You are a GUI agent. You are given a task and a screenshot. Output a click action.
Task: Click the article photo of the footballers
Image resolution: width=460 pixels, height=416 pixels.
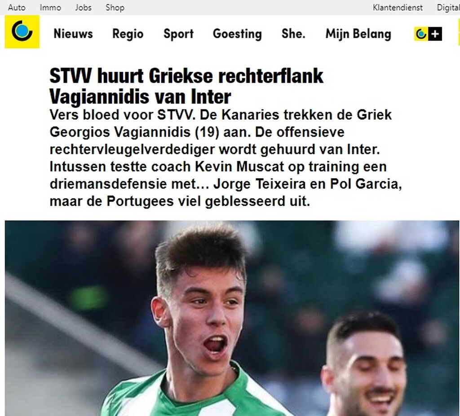[232, 318]
